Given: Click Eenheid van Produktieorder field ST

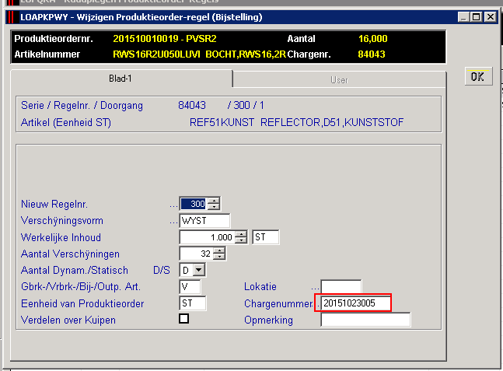Looking at the screenshot, I should pos(193,303).
